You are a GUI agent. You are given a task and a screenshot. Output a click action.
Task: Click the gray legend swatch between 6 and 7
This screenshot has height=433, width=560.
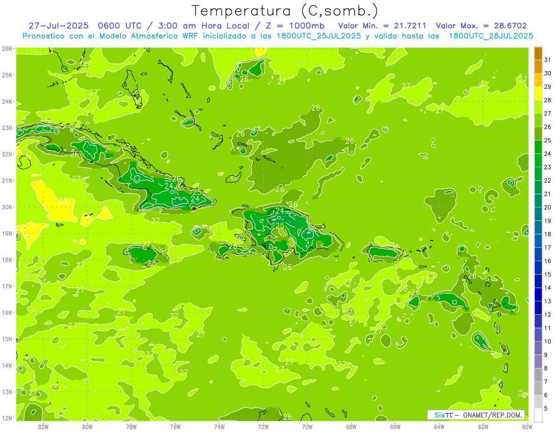click(x=538, y=388)
